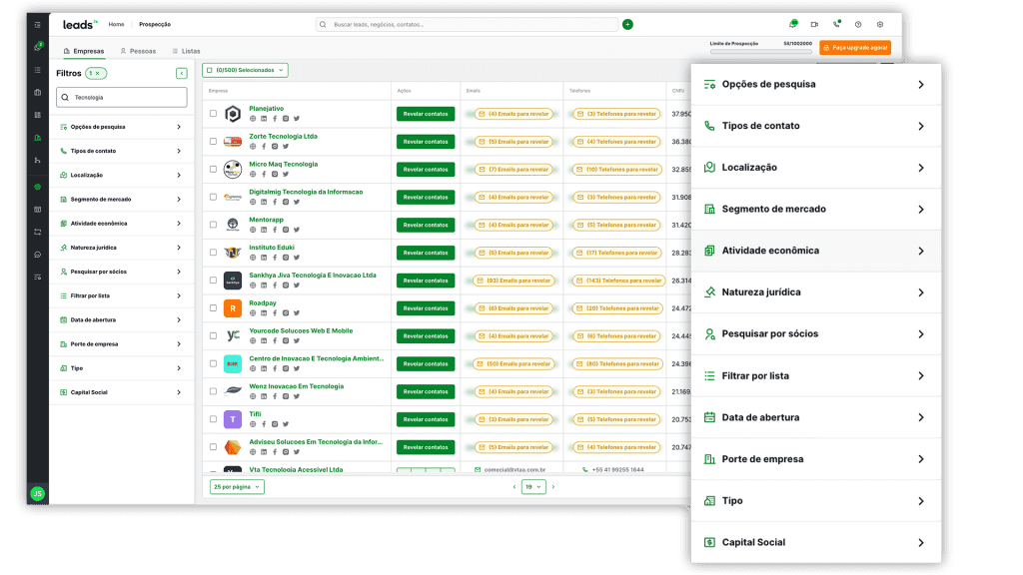This screenshot has height=575, width=1023.
Task: Toggle the hamburger menu in dark sidebar
Action: 37,25
